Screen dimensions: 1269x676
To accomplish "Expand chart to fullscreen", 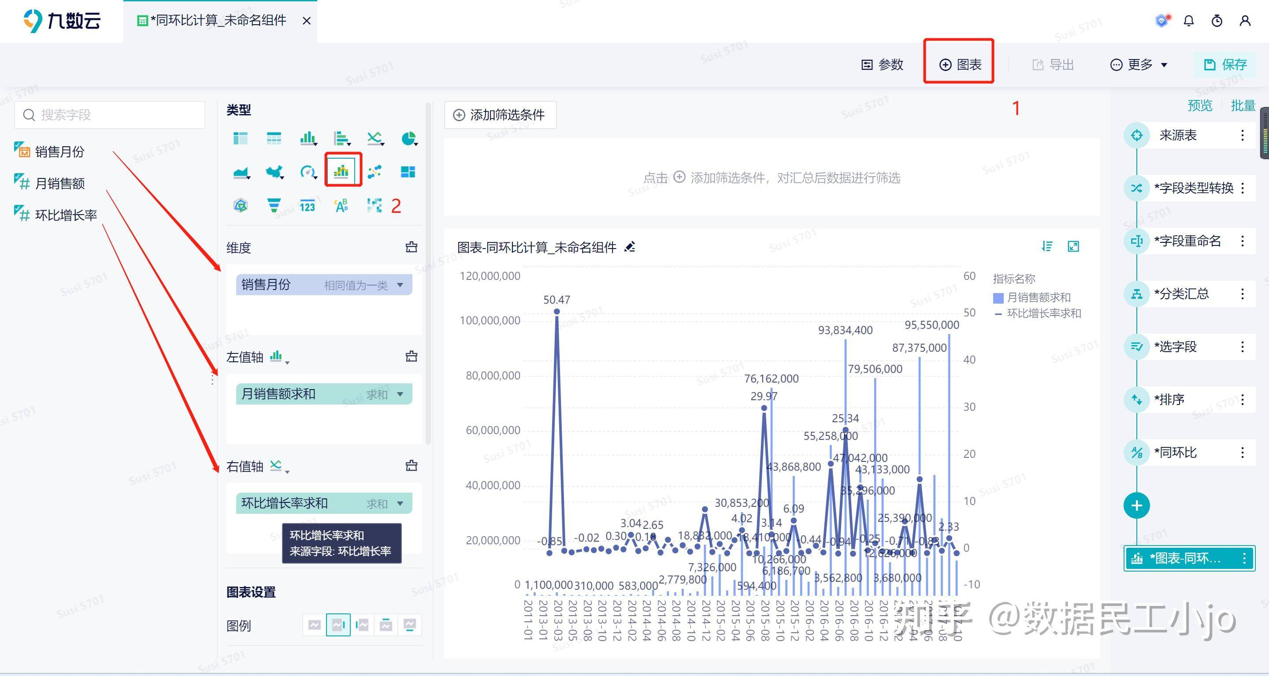I will (x=1073, y=246).
